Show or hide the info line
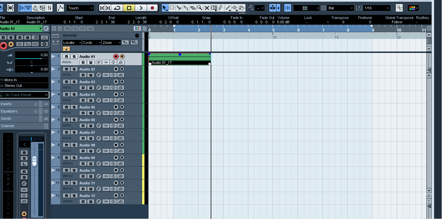 point(28,8)
